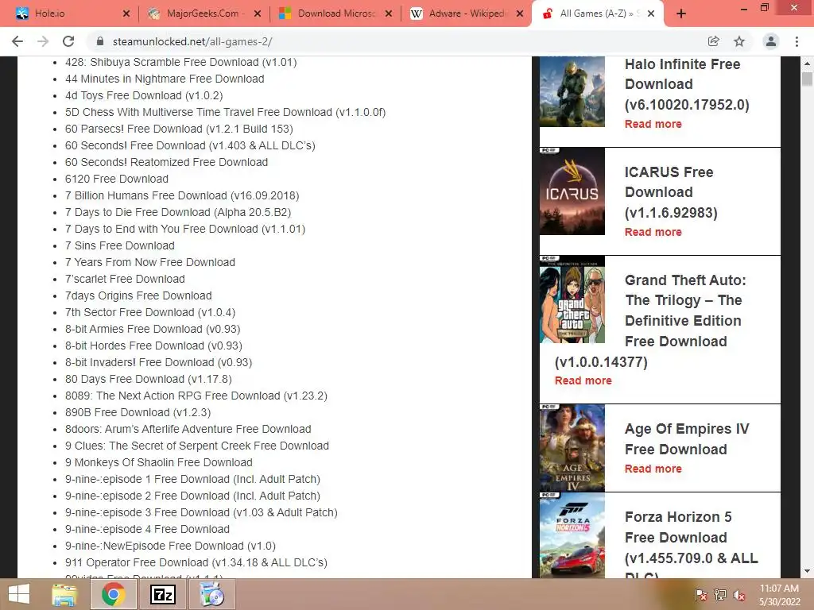The image size is (814, 610).
Task: Open Forza Horizon 5 Free Download title
Action: click(x=691, y=545)
